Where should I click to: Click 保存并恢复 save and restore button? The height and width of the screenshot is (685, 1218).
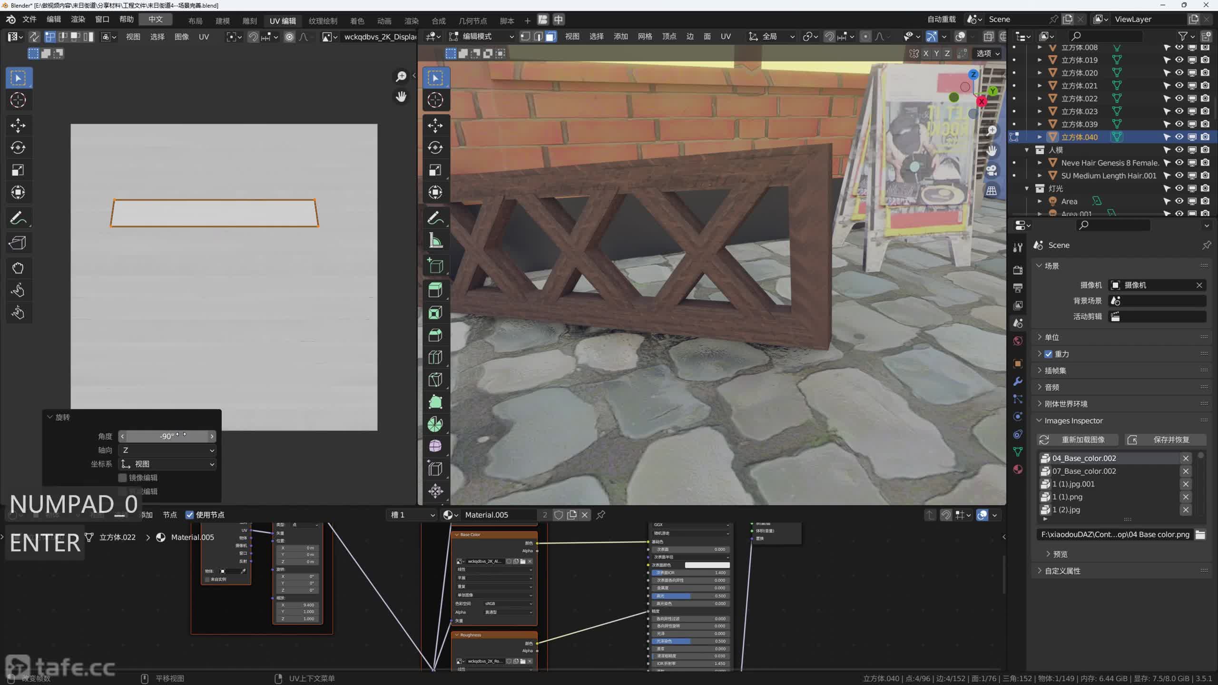click(x=1165, y=440)
